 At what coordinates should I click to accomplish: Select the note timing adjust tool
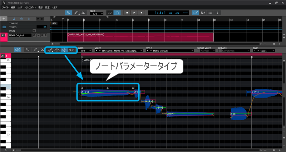click(x=71, y=50)
